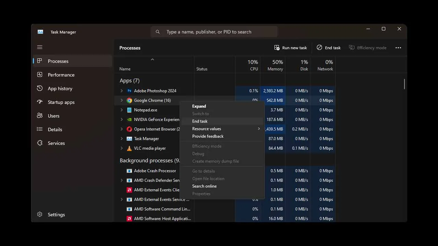The height and width of the screenshot is (246, 438).
Task: Sort by the Network column header
Action: (323, 65)
